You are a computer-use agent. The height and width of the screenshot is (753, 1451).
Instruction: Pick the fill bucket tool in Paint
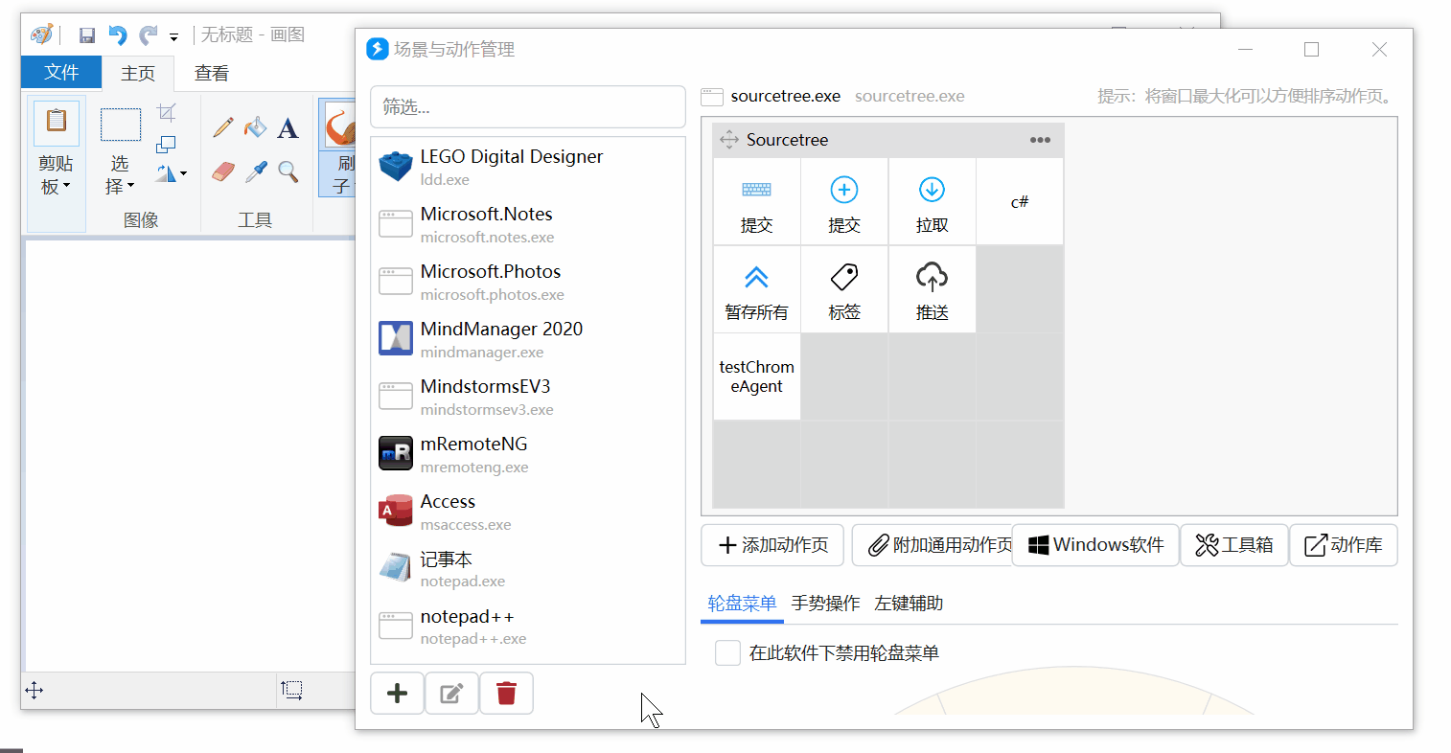255,127
